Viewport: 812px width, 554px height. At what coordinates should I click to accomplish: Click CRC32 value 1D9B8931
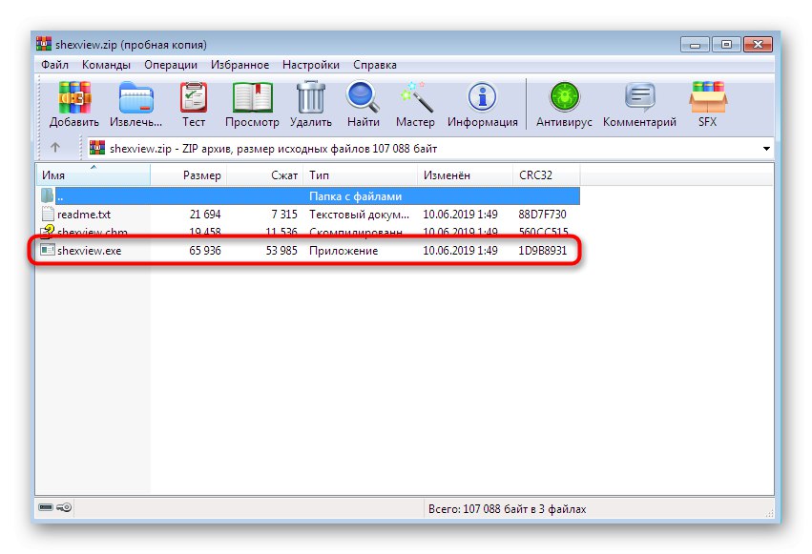(542, 251)
